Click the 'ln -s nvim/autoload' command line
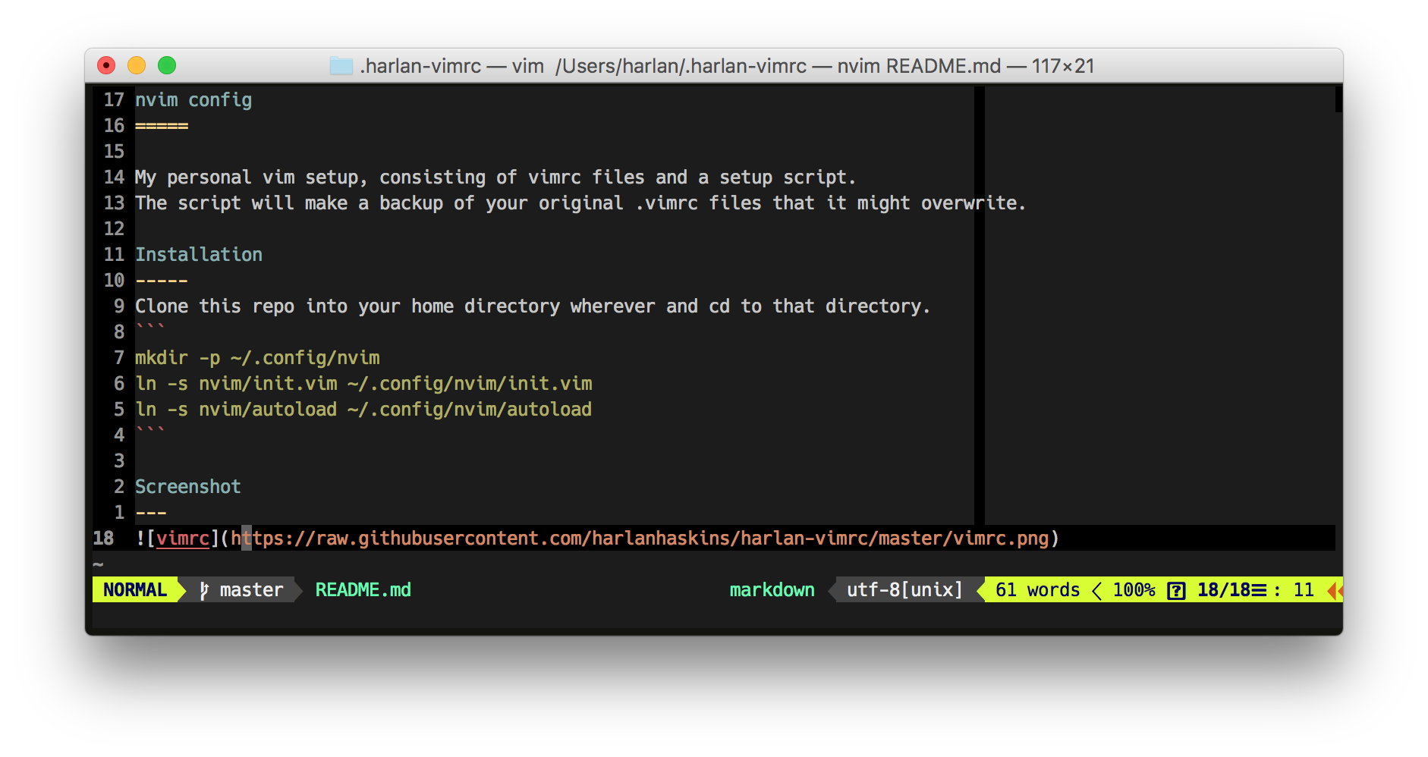1428x757 pixels. pos(363,410)
